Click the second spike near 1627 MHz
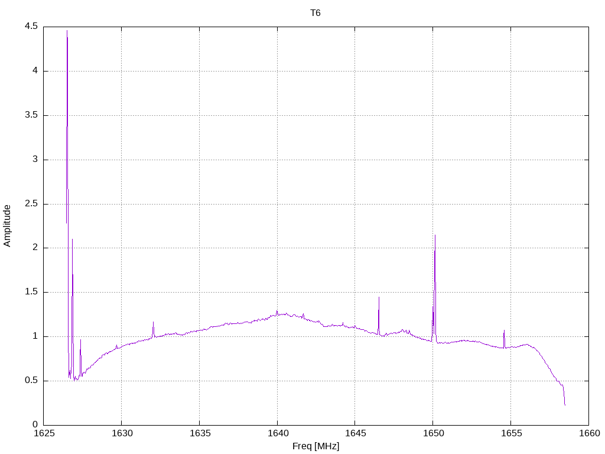 [x=72, y=239]
